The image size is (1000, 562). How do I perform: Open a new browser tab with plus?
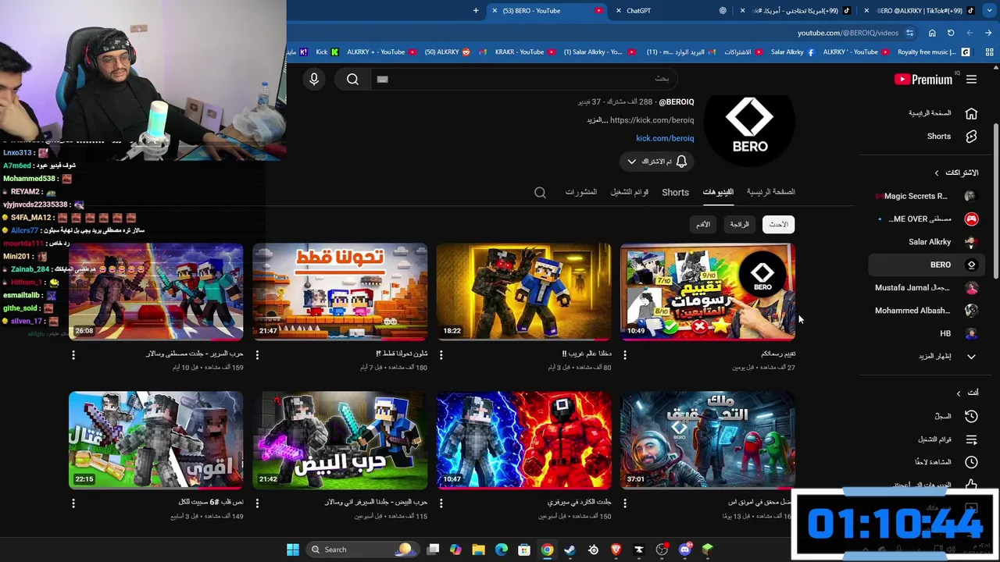[x=476, y=11]
